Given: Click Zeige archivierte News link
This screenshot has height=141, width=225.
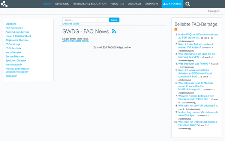Looking at the screenshot, I should tap(76, 41).
